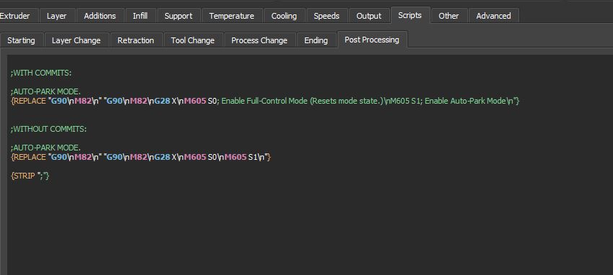Open the Extruder tab
This screenshot has height=275, width=613.
(17, 16)
